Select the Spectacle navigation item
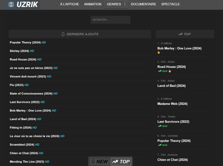 pyautogui.click(x=170, y=4)
